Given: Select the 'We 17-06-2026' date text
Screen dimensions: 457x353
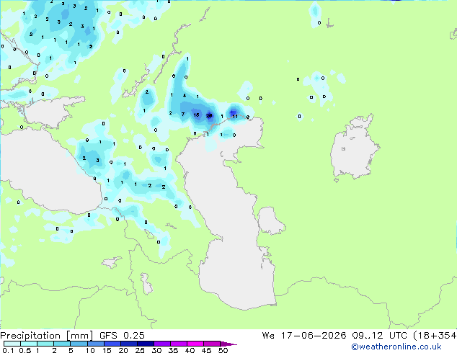Looking at the screenshot, I should click(x=304, y=336).
